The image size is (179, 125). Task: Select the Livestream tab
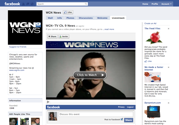118,18
